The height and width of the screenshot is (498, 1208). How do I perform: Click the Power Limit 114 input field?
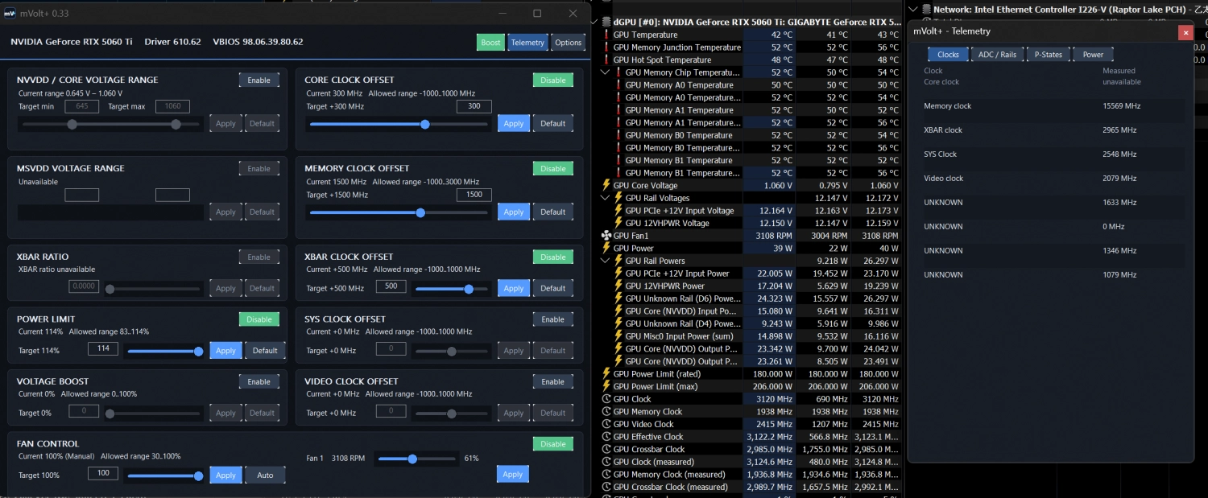(x=103, y=348)
